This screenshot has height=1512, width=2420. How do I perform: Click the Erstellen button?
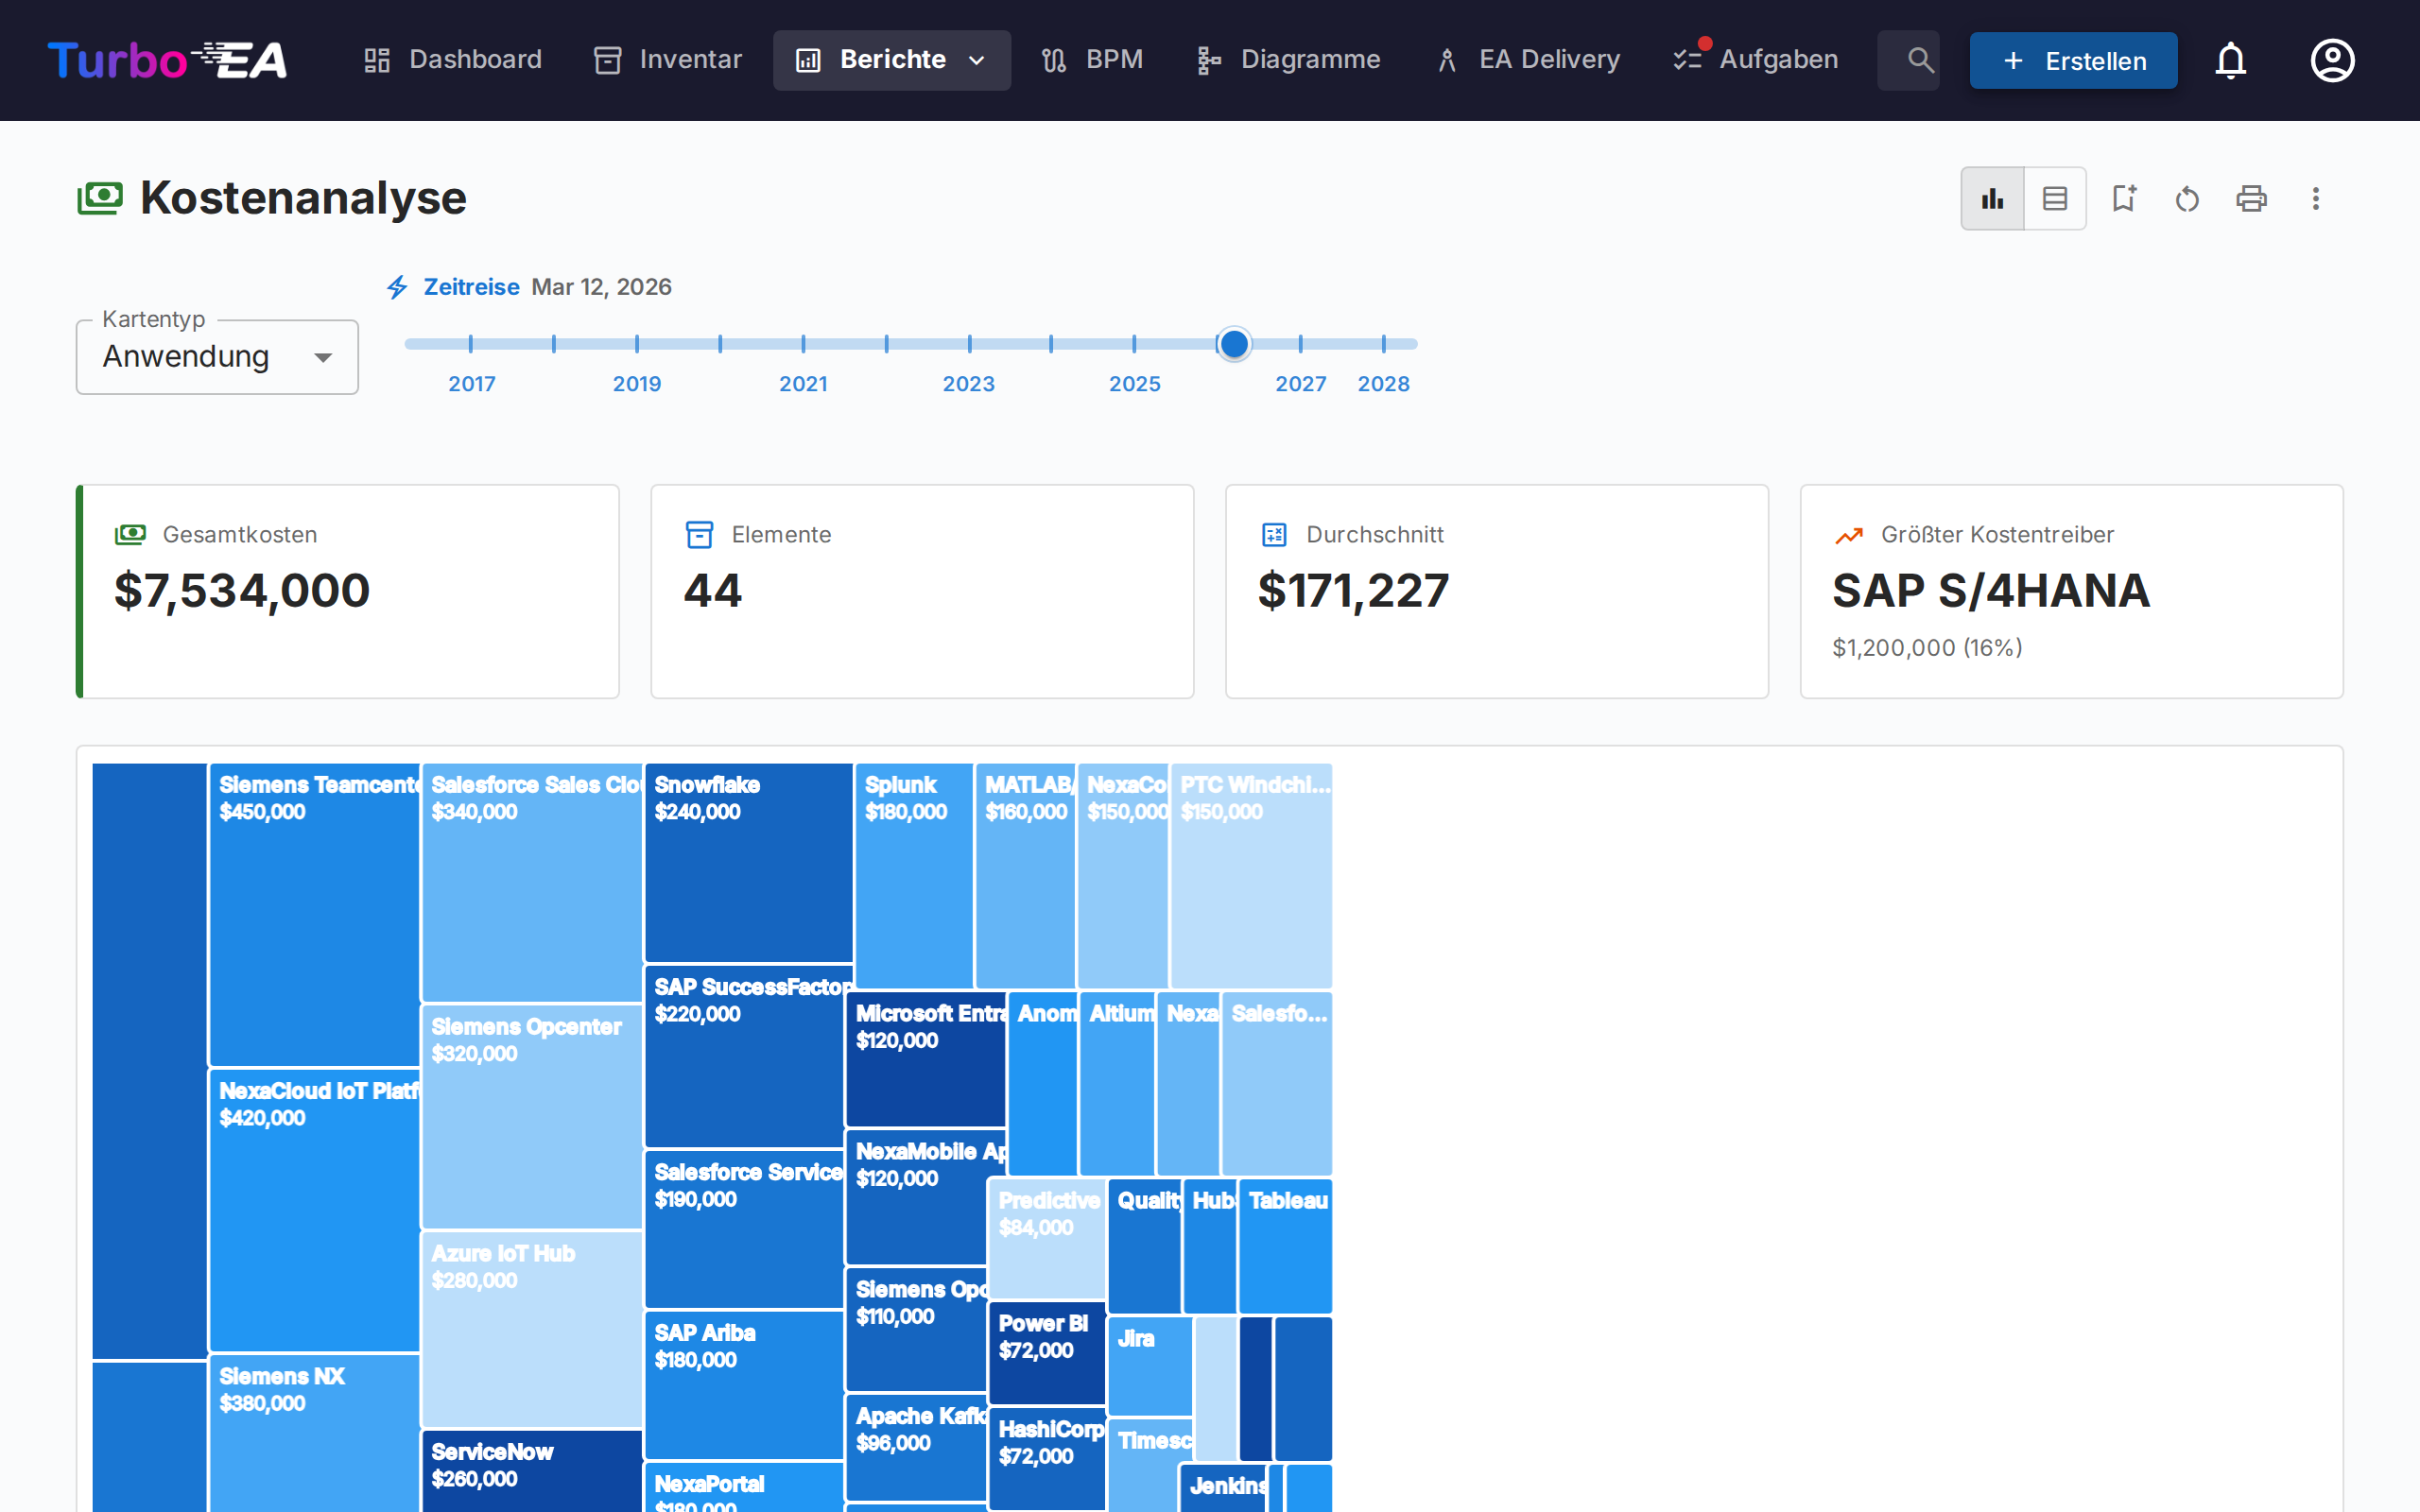(2073, 60)
